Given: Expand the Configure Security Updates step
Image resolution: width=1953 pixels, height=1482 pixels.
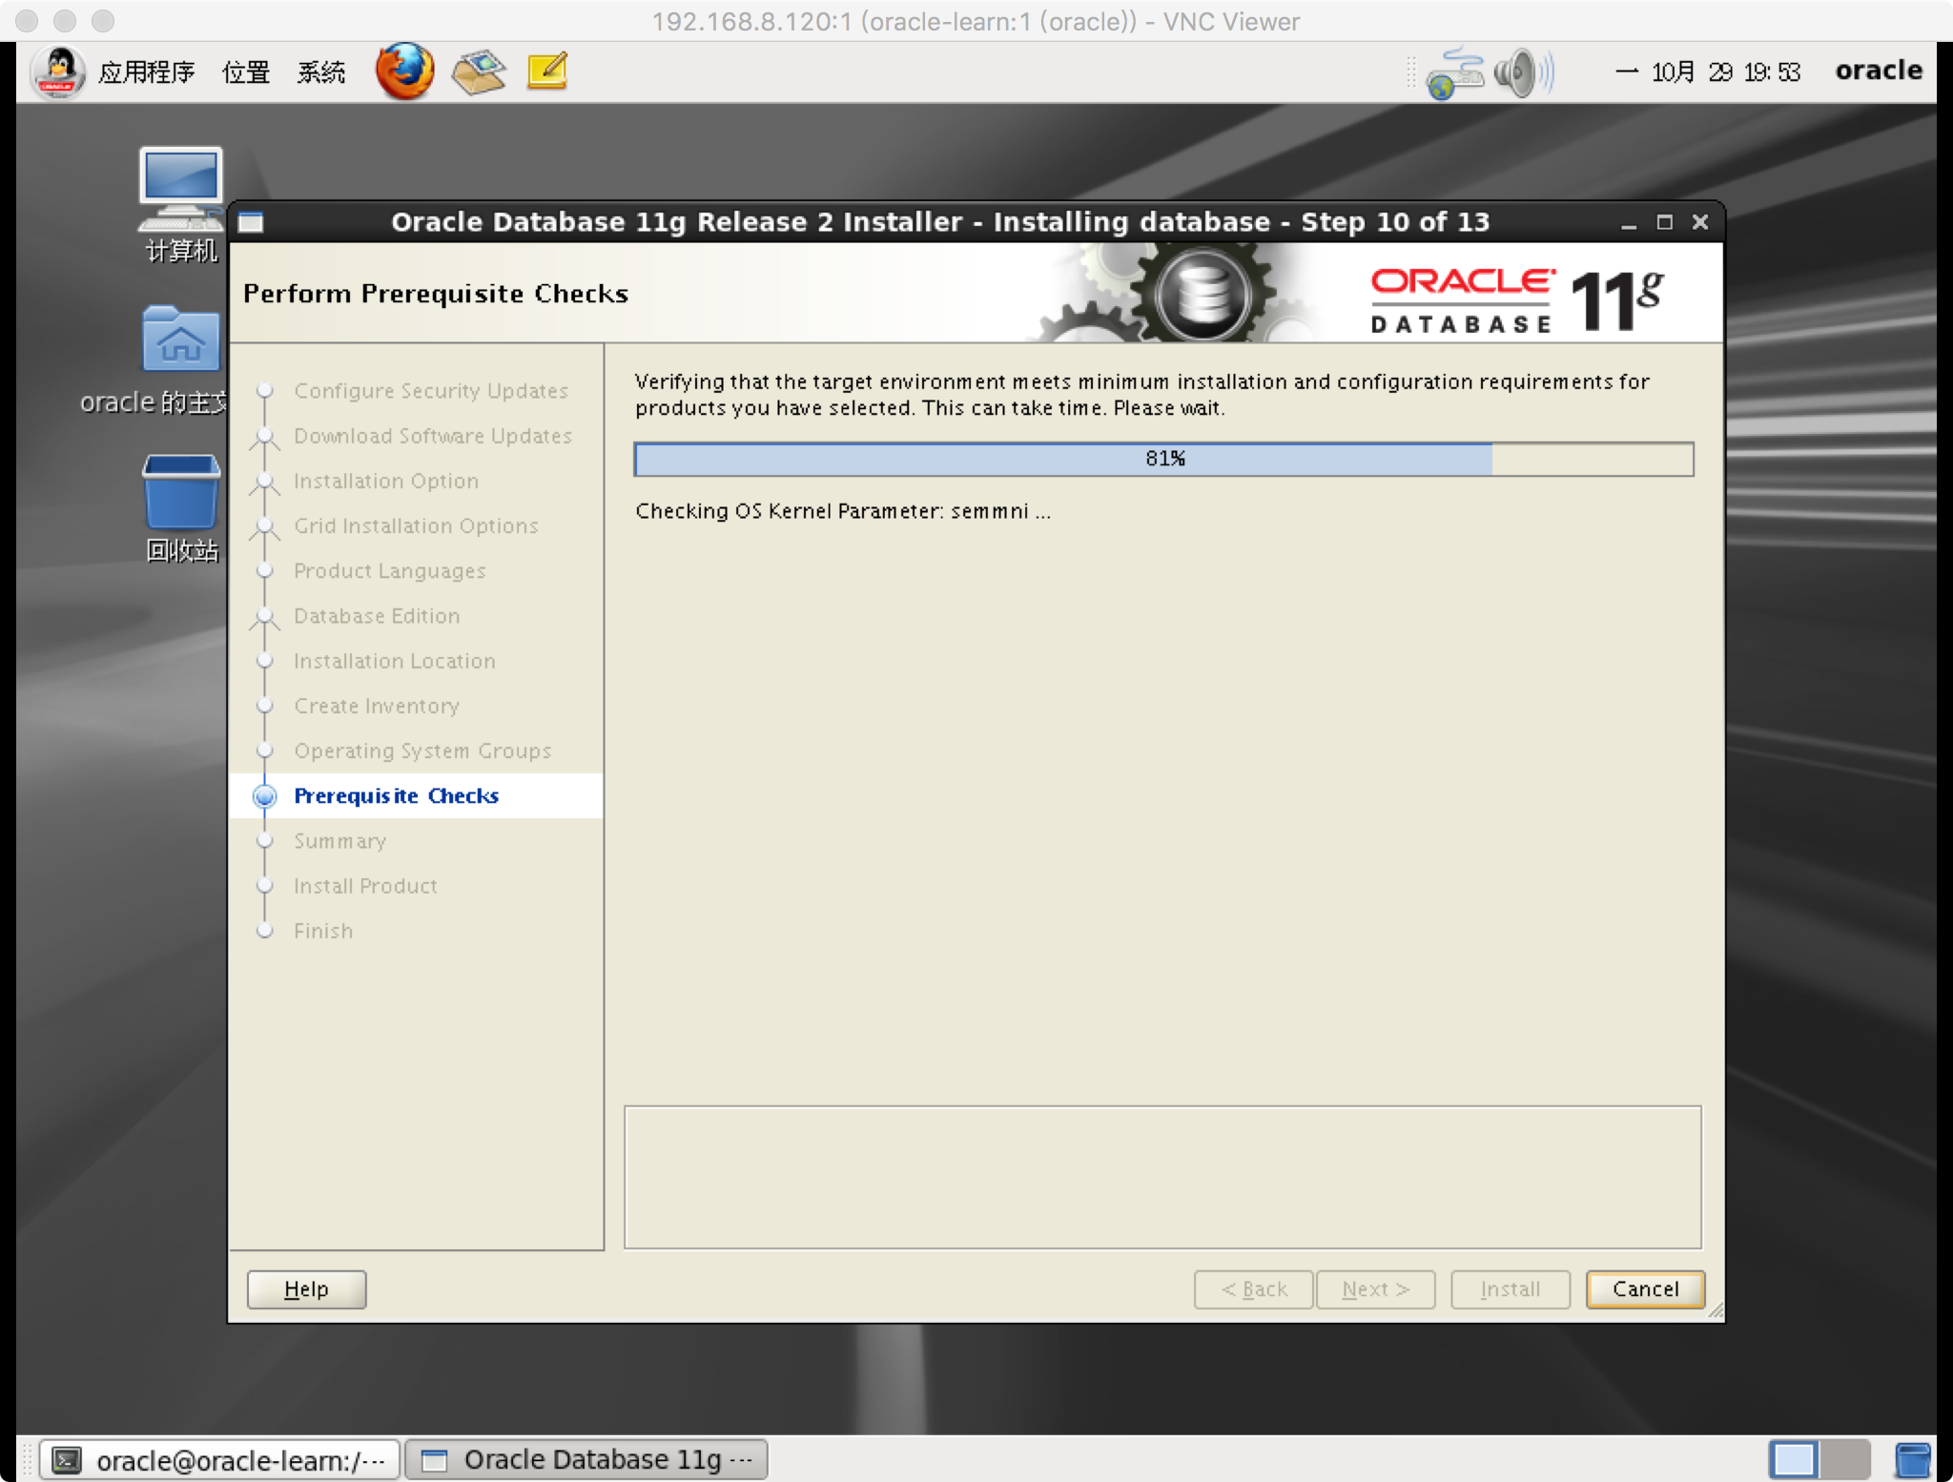Looking at the screenshot, I should coord(431,391).
